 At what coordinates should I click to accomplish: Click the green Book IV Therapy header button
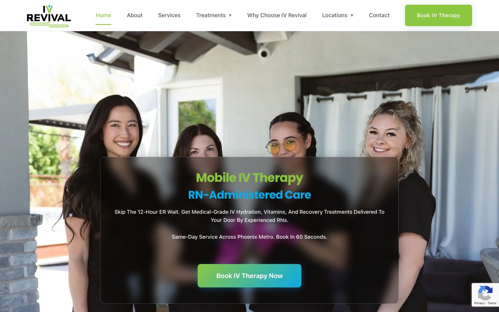439,15
